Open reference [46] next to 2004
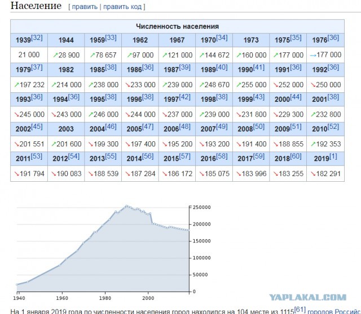Image resolution: width=361 pixels, height=314 pixels. [111, 127]
